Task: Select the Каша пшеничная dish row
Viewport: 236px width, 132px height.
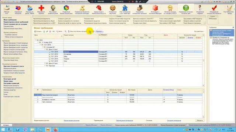Action: pyautogui.click(x=118, y=95)
